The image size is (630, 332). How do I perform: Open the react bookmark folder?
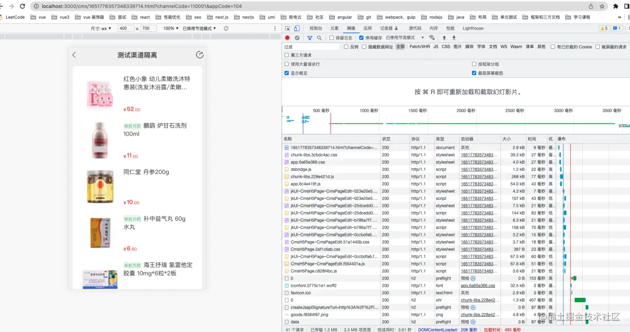click(141, 17)
